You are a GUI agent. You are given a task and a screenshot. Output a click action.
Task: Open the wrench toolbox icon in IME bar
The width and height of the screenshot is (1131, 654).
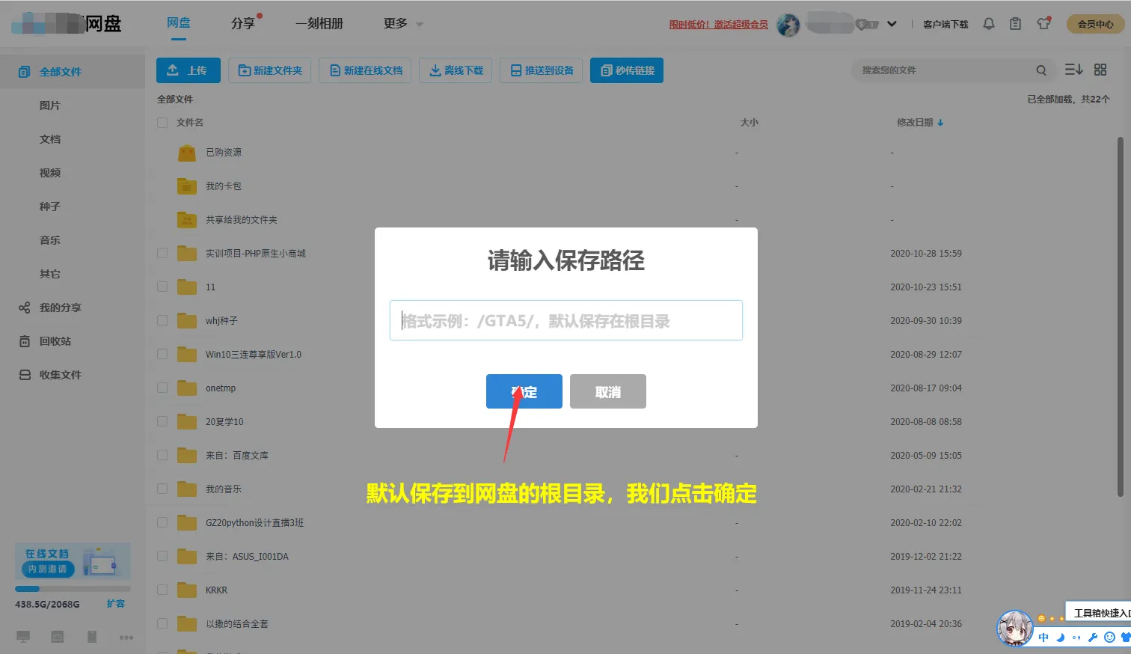(x=1094, y=637)
